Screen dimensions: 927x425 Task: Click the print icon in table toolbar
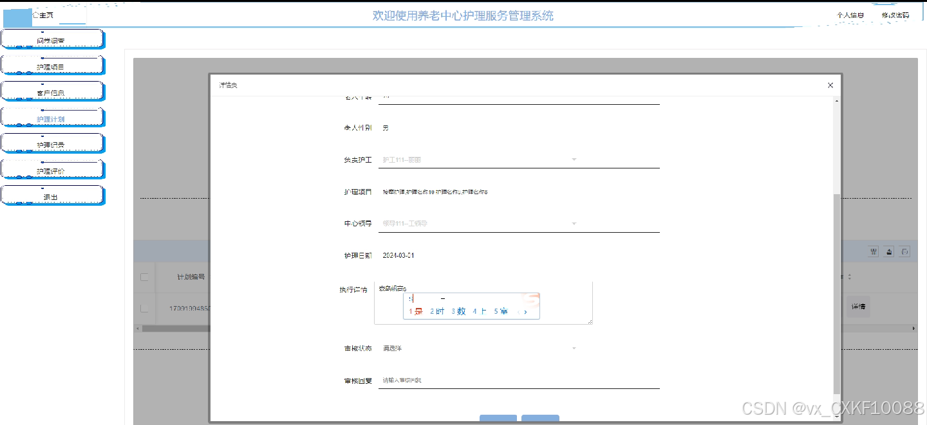(x=905, y=251)
